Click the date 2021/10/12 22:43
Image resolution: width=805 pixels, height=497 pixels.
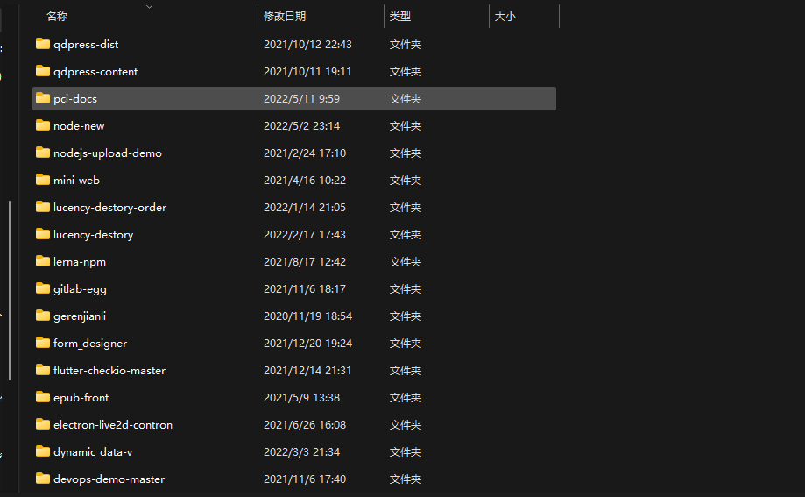(x=307, y=44)
